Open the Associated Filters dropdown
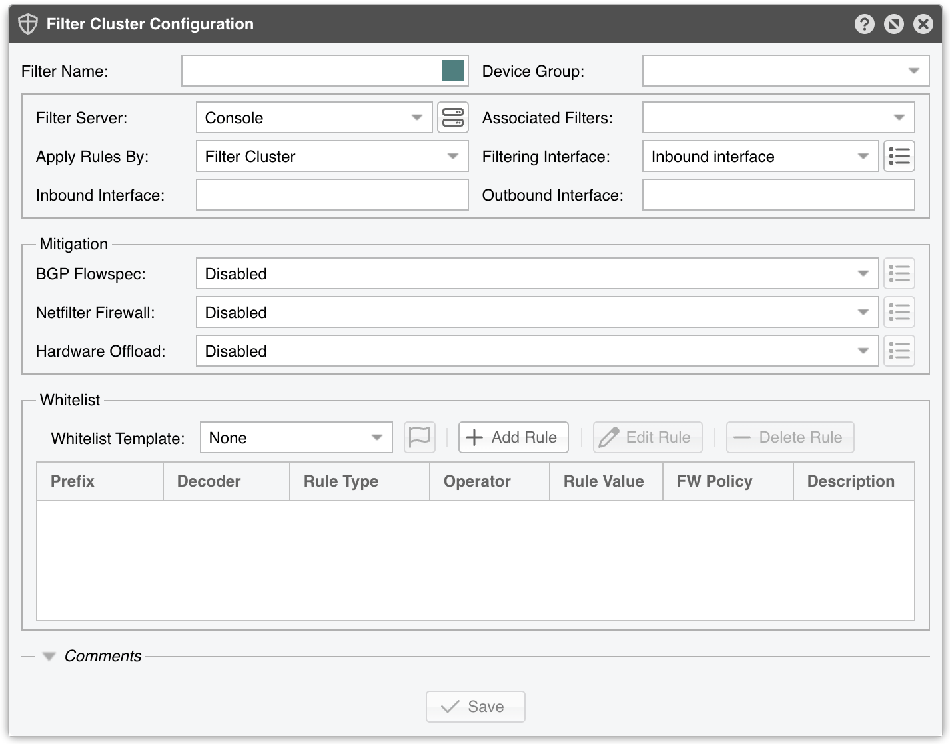Screen dimensions: 950x744 click(778, 117)
